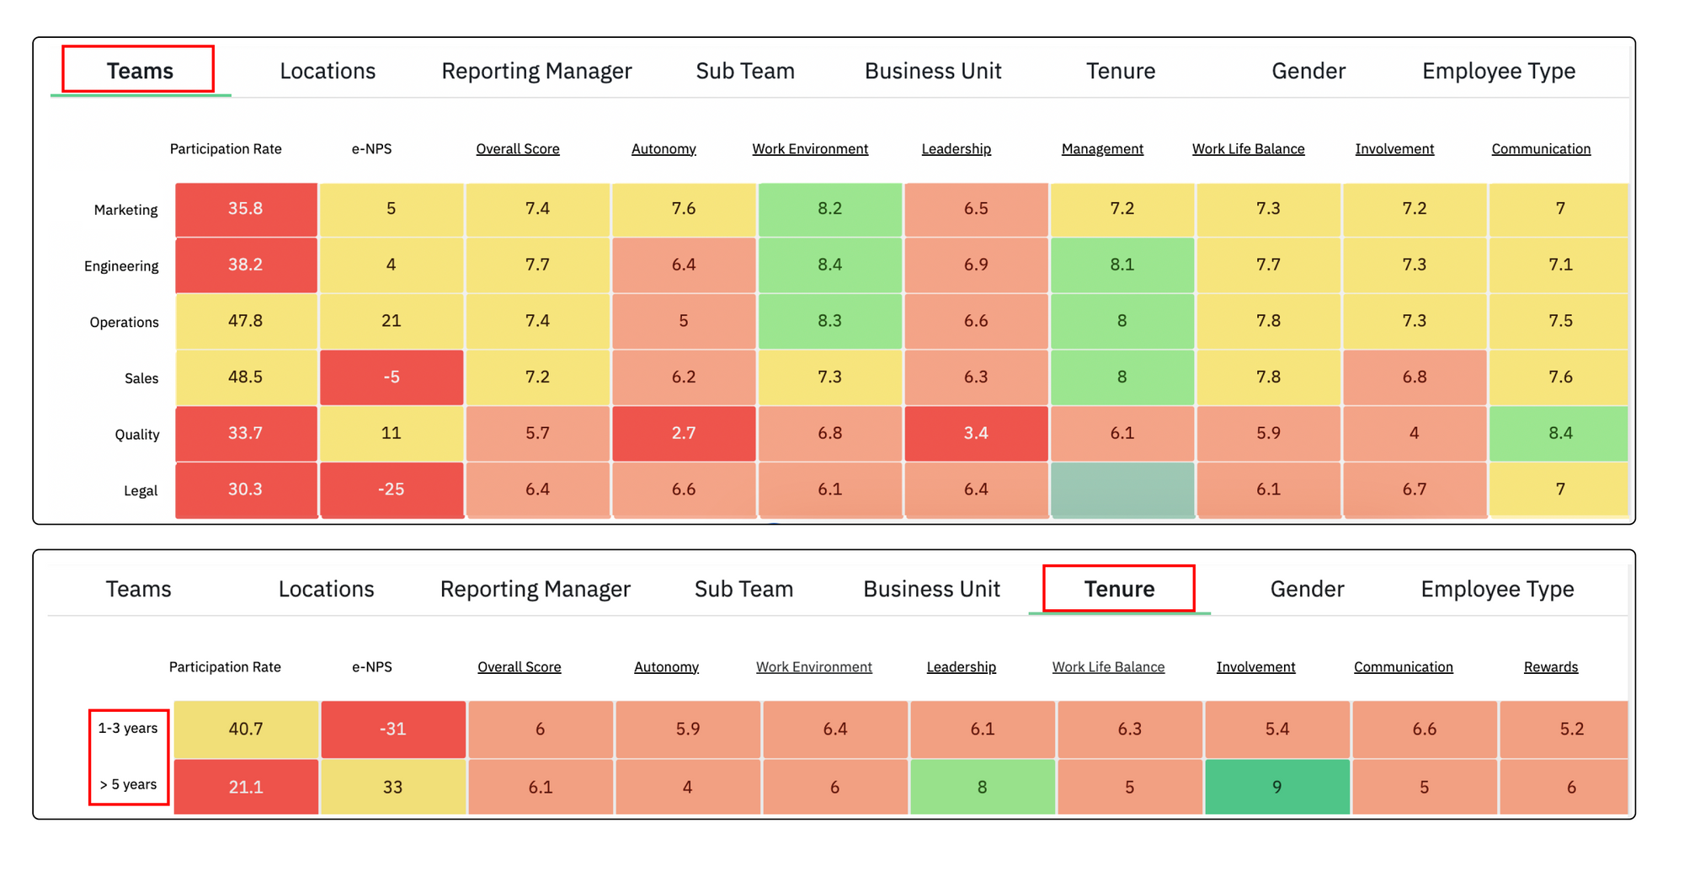The width and height of the screenshot is (1684, 882).
Task: Select the '> 5 years' row label
Action: pyautogui.click(x=128, y=784)
